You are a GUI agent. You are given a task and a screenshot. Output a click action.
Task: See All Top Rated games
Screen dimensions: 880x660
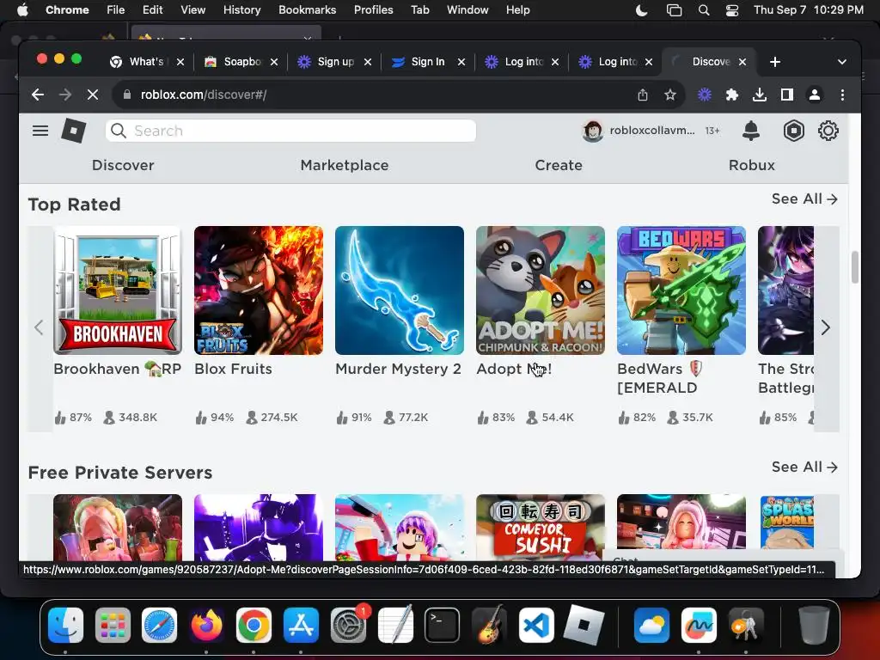[x=804, y=199]
